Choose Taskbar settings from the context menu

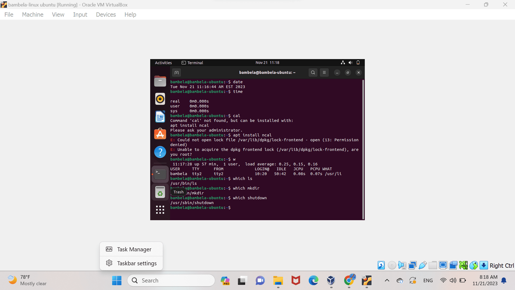click(x=131, y=263)
